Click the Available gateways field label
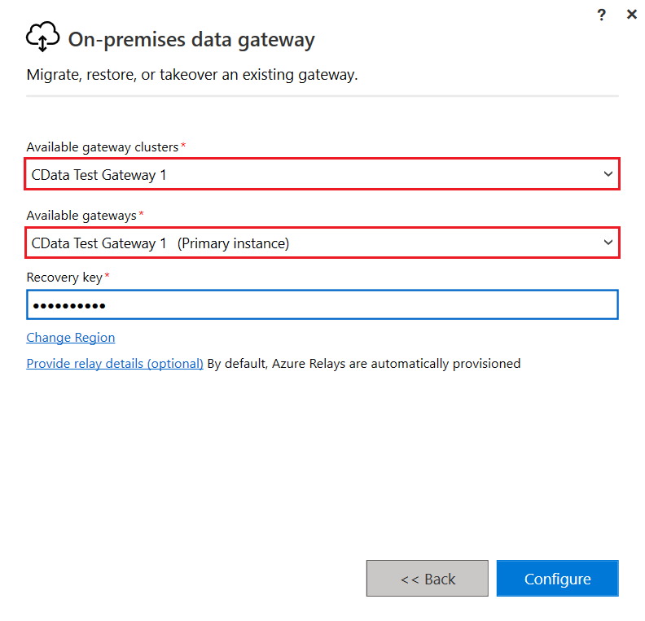 point(81,216)
